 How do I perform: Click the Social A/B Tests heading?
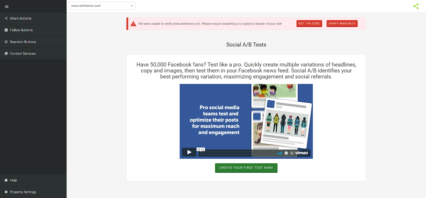coord(246,45)
